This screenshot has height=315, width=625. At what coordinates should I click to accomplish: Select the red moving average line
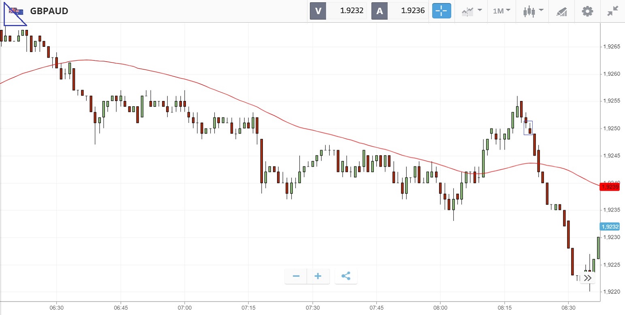[284, 121]
